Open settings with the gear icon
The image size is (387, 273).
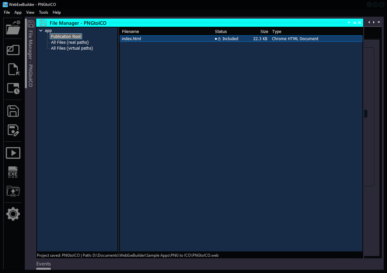pos(13,214)
